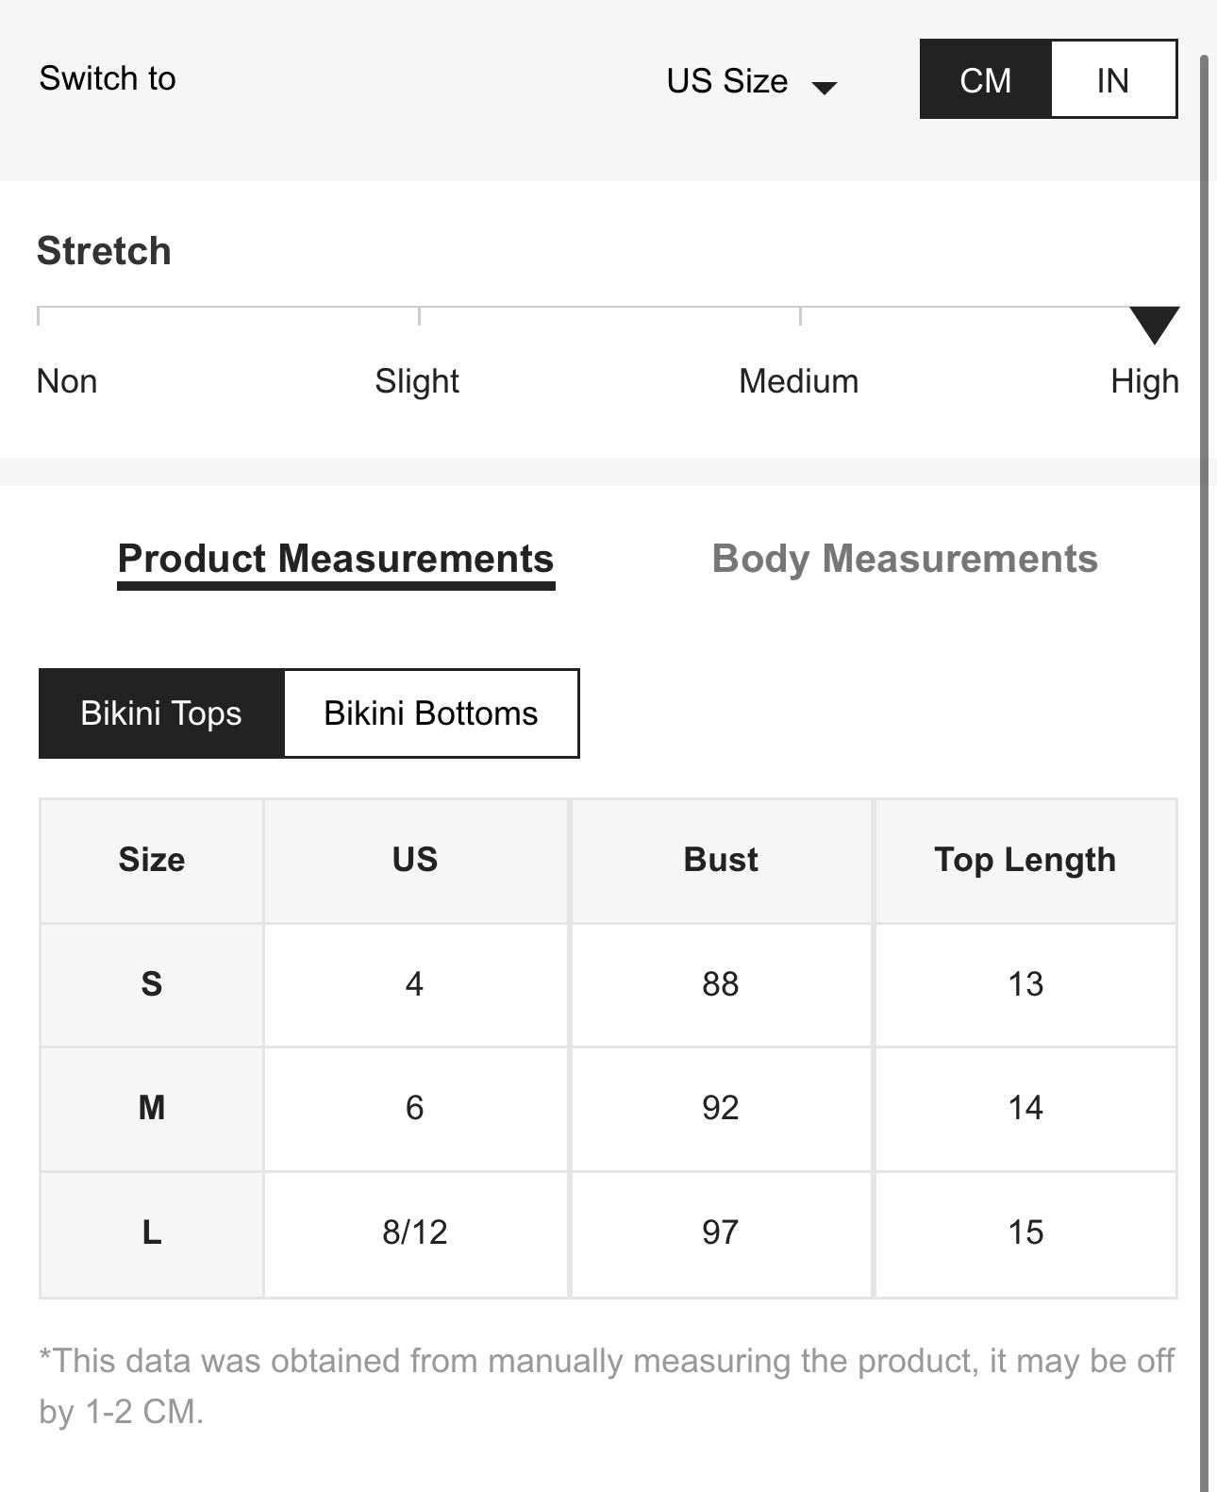Select the Bikini Tops toggle
The image size is (1217, 1492).
161,713
